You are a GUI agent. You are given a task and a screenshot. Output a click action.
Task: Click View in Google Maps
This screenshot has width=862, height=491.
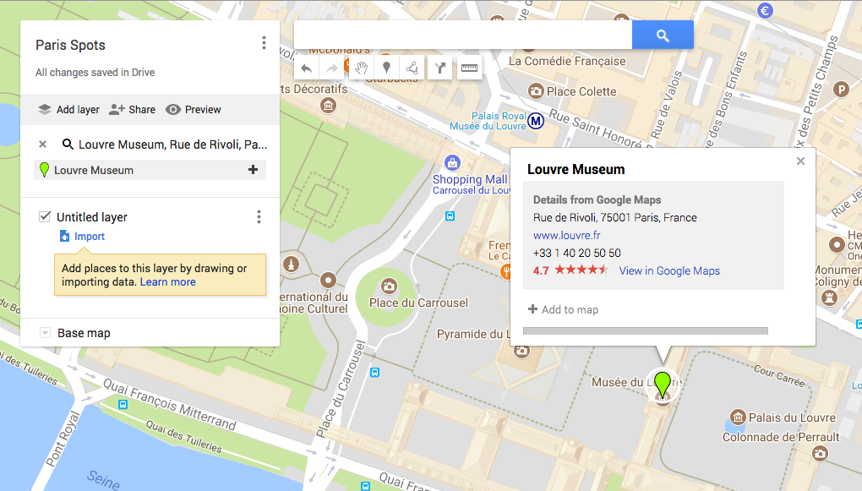(x=669, y=270)
